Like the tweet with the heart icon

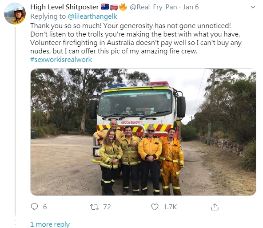tap(155, 207)
